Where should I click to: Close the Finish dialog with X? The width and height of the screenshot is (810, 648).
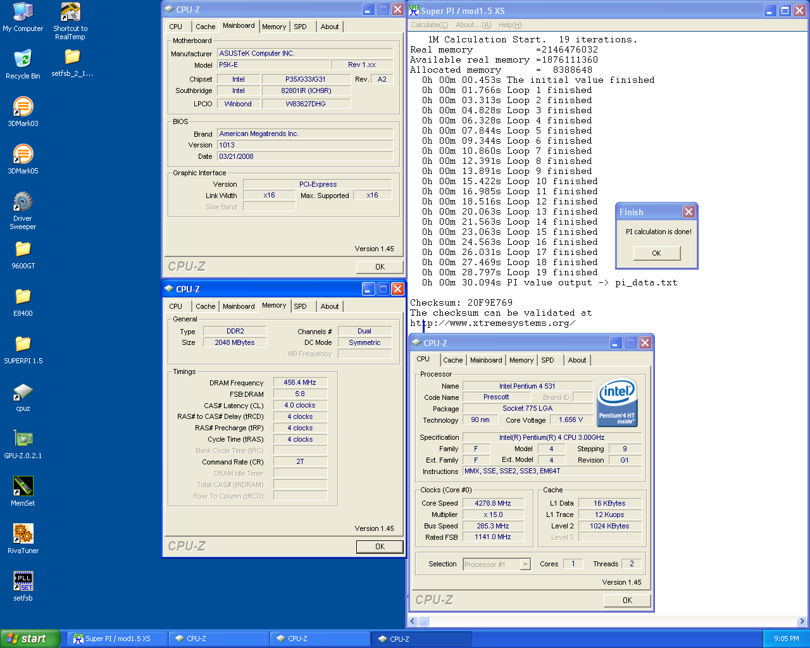point(688,212)
